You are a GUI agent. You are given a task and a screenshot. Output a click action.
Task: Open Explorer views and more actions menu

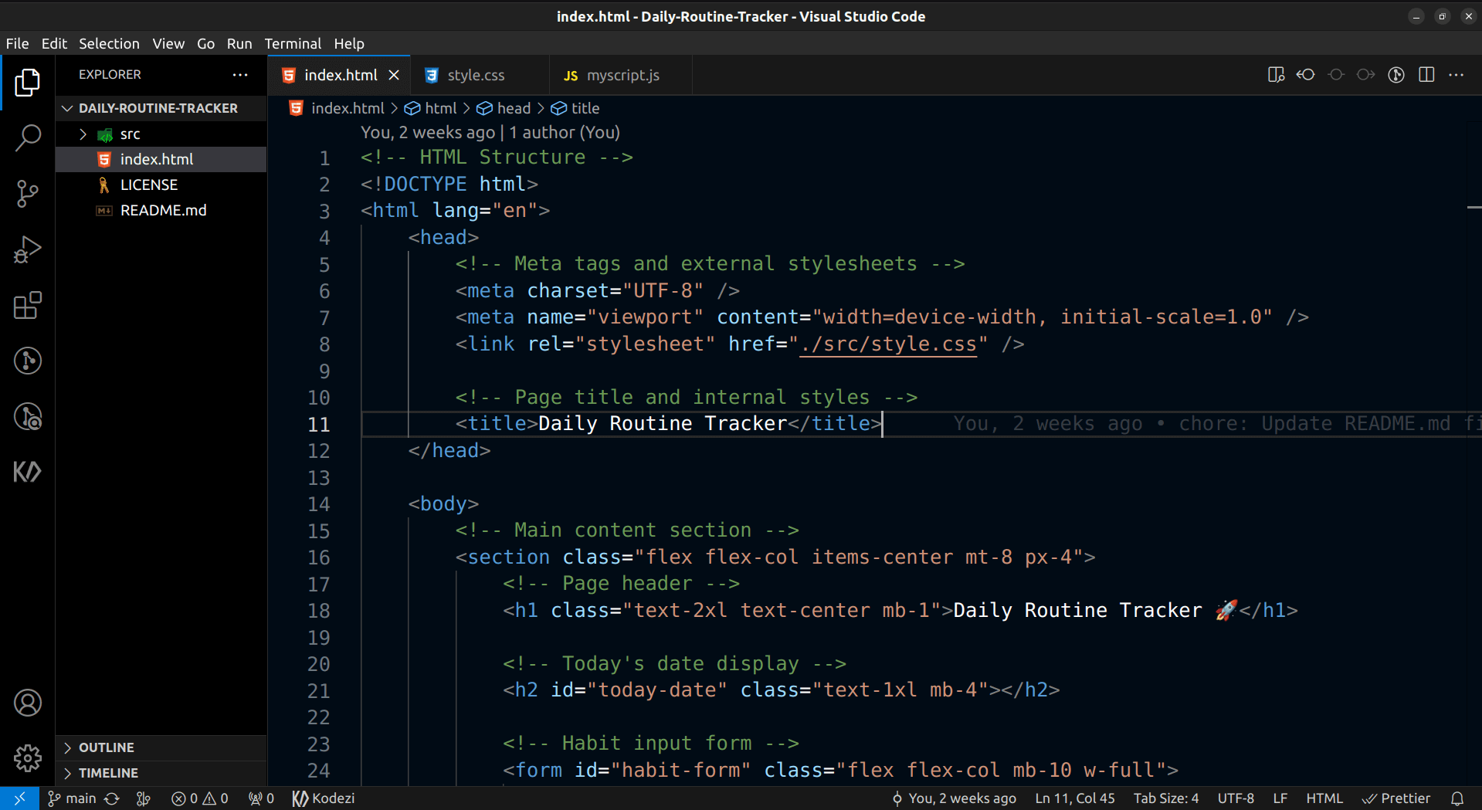point(240,75)
